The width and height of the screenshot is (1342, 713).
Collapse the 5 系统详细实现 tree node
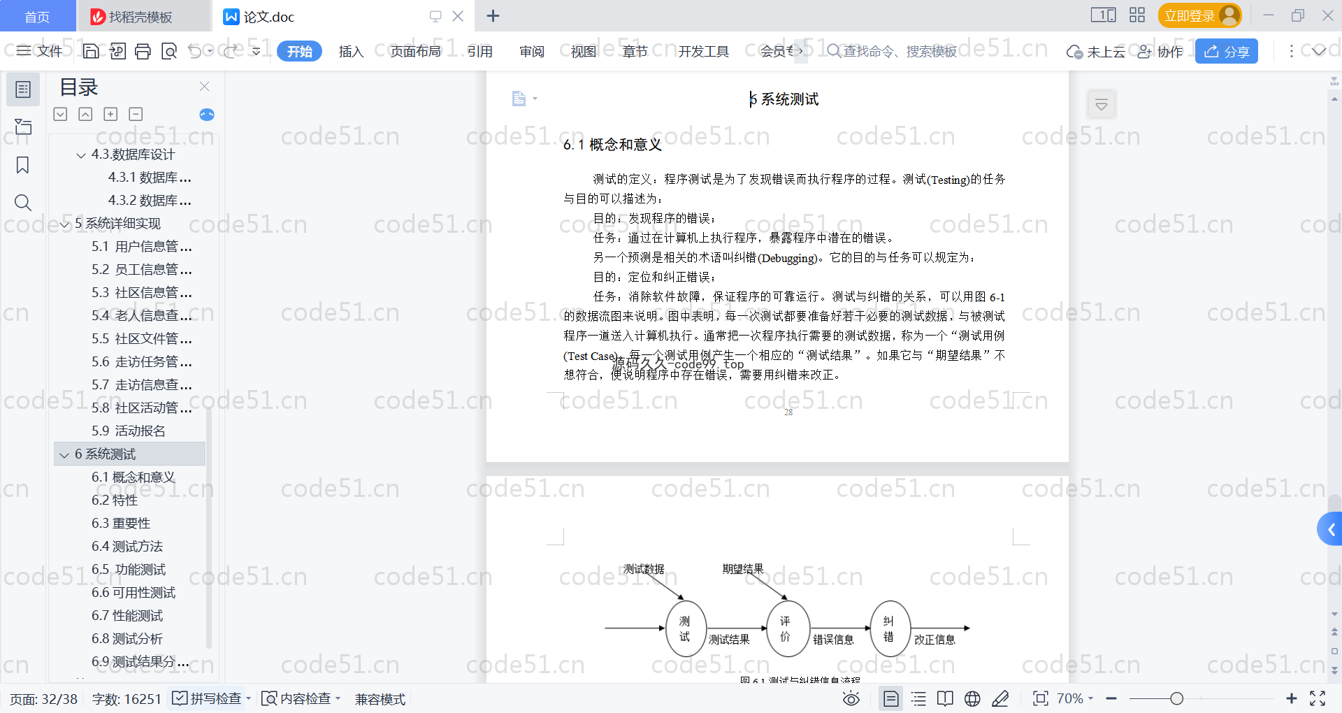(64, 224)
